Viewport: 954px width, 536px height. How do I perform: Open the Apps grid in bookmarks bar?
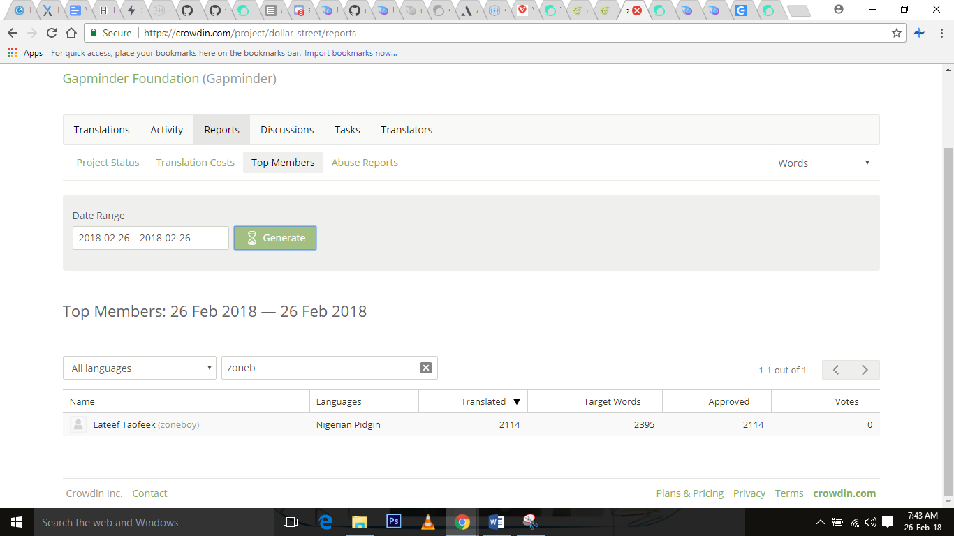click(x=12, y=53)
